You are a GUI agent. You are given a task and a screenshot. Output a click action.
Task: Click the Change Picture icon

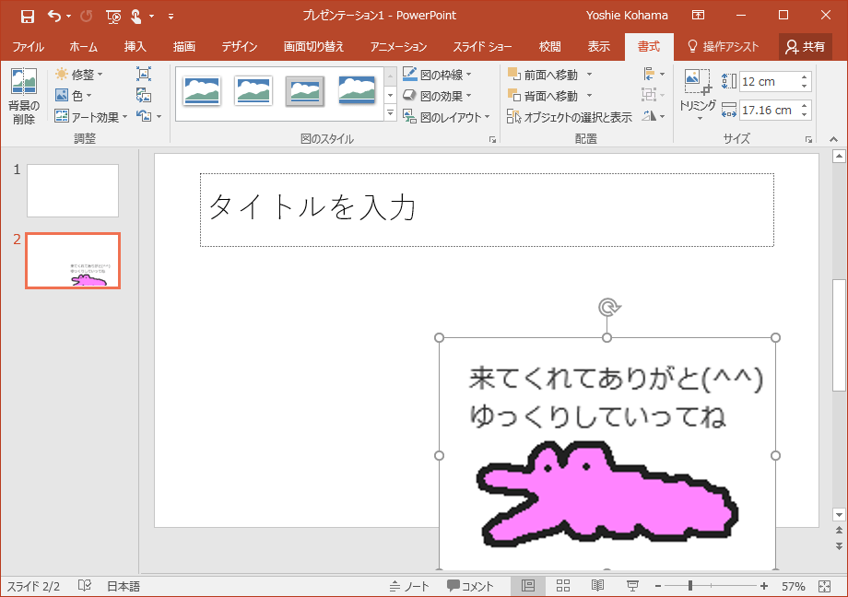(143, 96)
